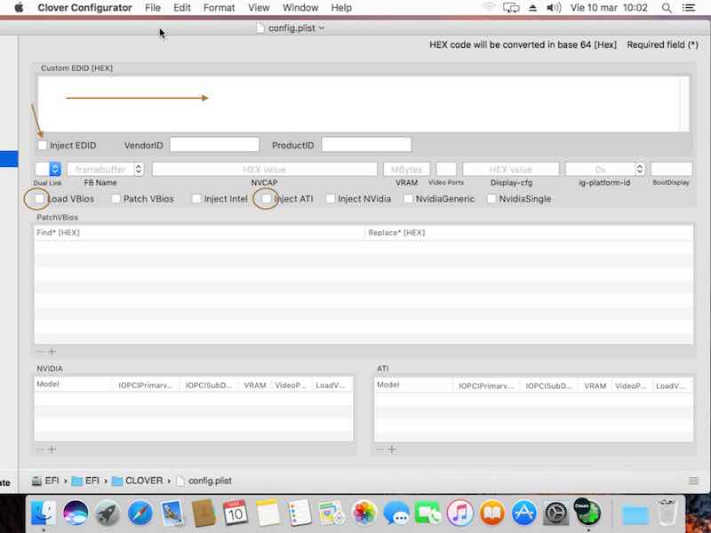The height and width of the screenshot is (533, 711).
Task: Add an NVIDIA card entry with plus
Action: [x=52, y=449]
